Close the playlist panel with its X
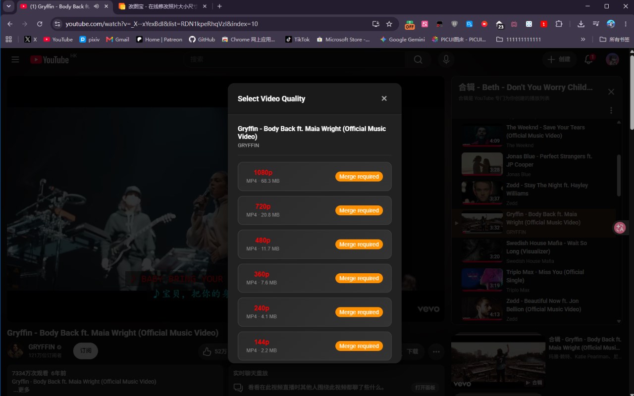 coord(611,92)
